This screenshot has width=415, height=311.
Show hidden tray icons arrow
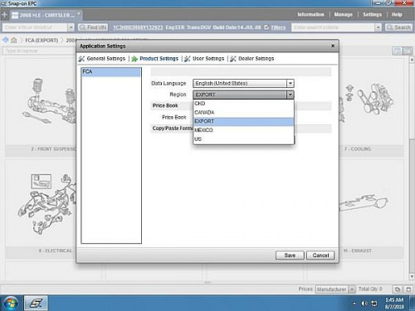click(354, 304)
